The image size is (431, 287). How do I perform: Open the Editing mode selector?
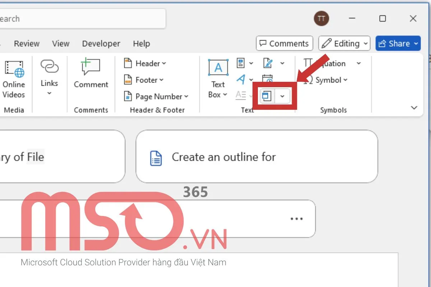[344, 43]
